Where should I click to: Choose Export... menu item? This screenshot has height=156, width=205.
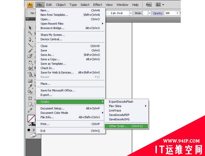point(70,95)
